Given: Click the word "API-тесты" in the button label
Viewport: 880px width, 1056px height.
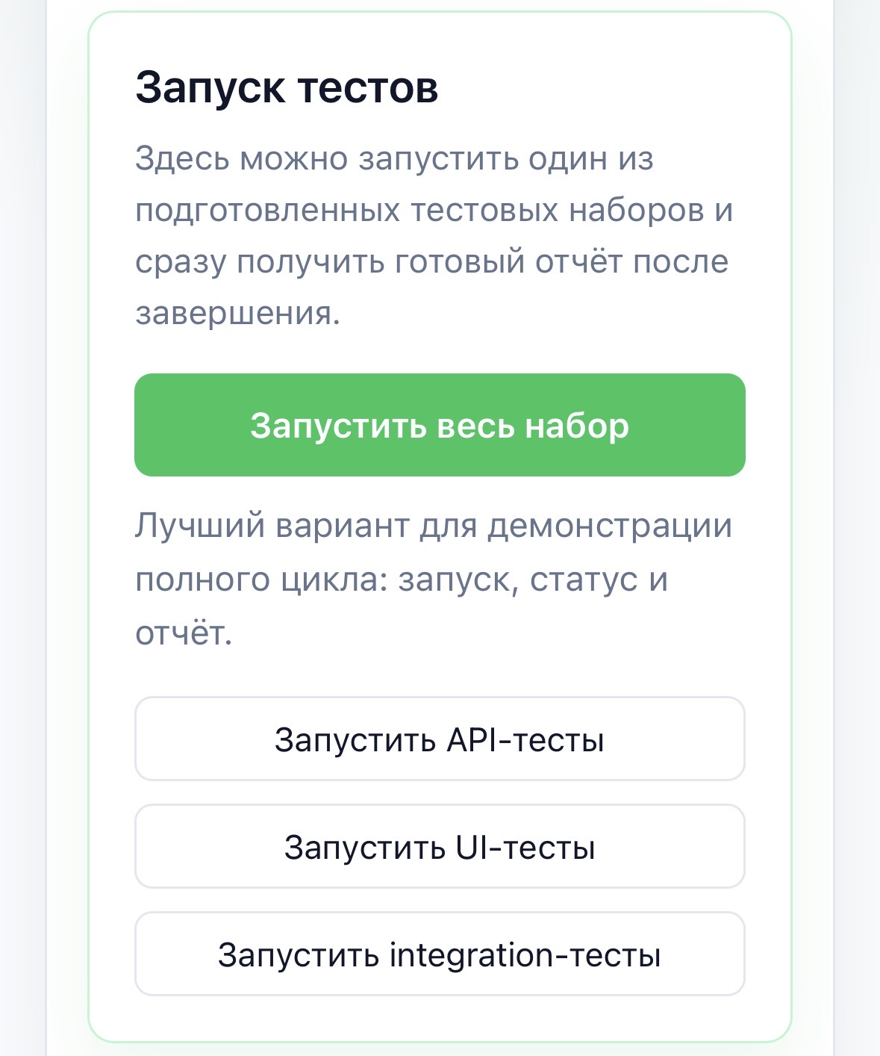Looking at the screenshot, I should coord(525,740).
